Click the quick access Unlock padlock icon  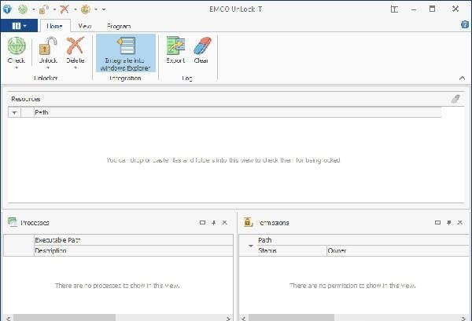[x=43, y=9]
